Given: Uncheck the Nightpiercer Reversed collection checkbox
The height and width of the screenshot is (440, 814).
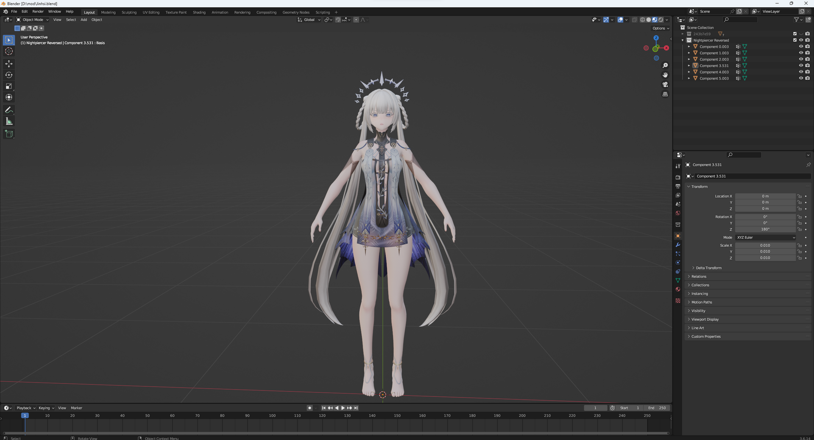Looking at the screenshot, I should tap(795, 40).
